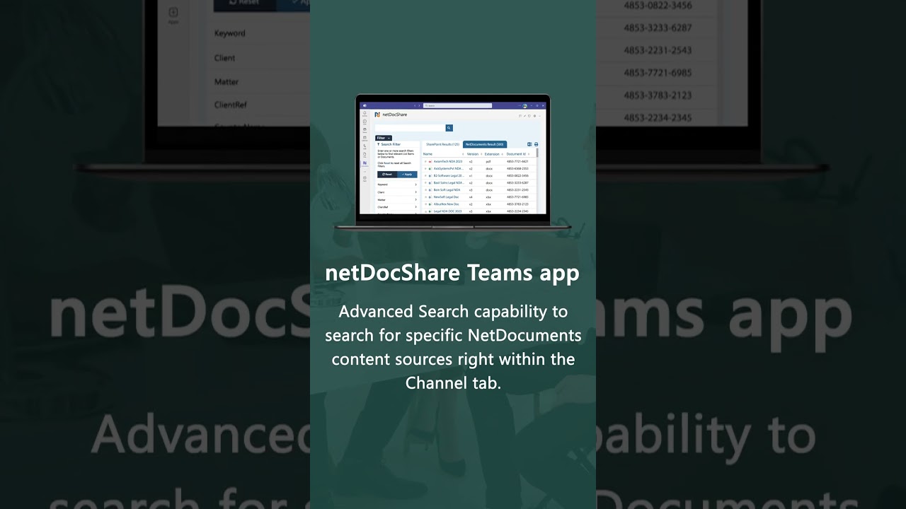Open the Apps icon in Teams sidebar
This screenshot has height=509, width=906.
(365, 179)
